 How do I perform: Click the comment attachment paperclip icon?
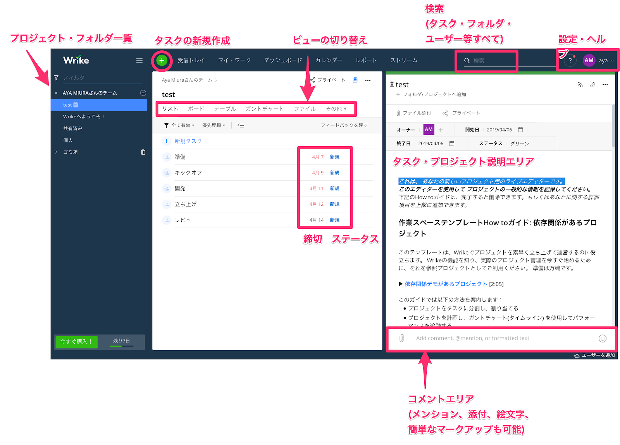(x=401, y=338)
